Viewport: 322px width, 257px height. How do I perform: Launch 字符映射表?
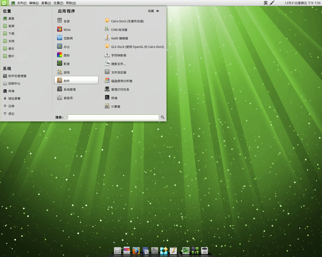(115, 55)
